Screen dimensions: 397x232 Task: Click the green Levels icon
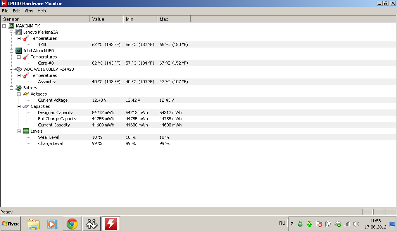26,131
